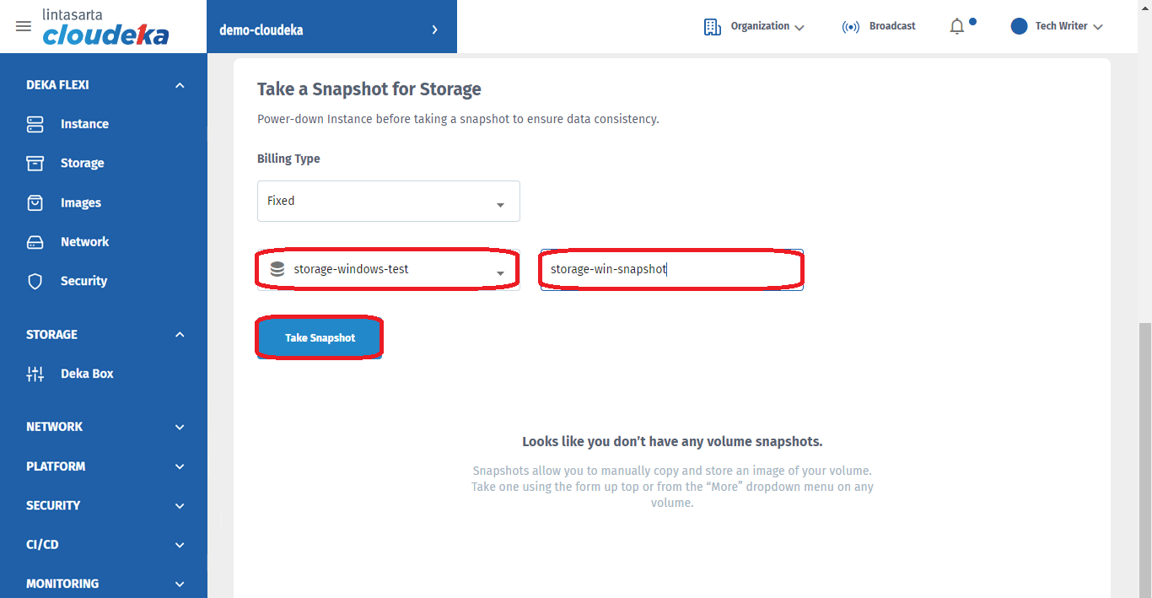Open notifications bell icon

[956, 27]
